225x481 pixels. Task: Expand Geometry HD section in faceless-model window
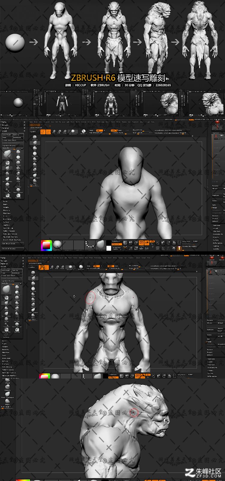(218, 234)
